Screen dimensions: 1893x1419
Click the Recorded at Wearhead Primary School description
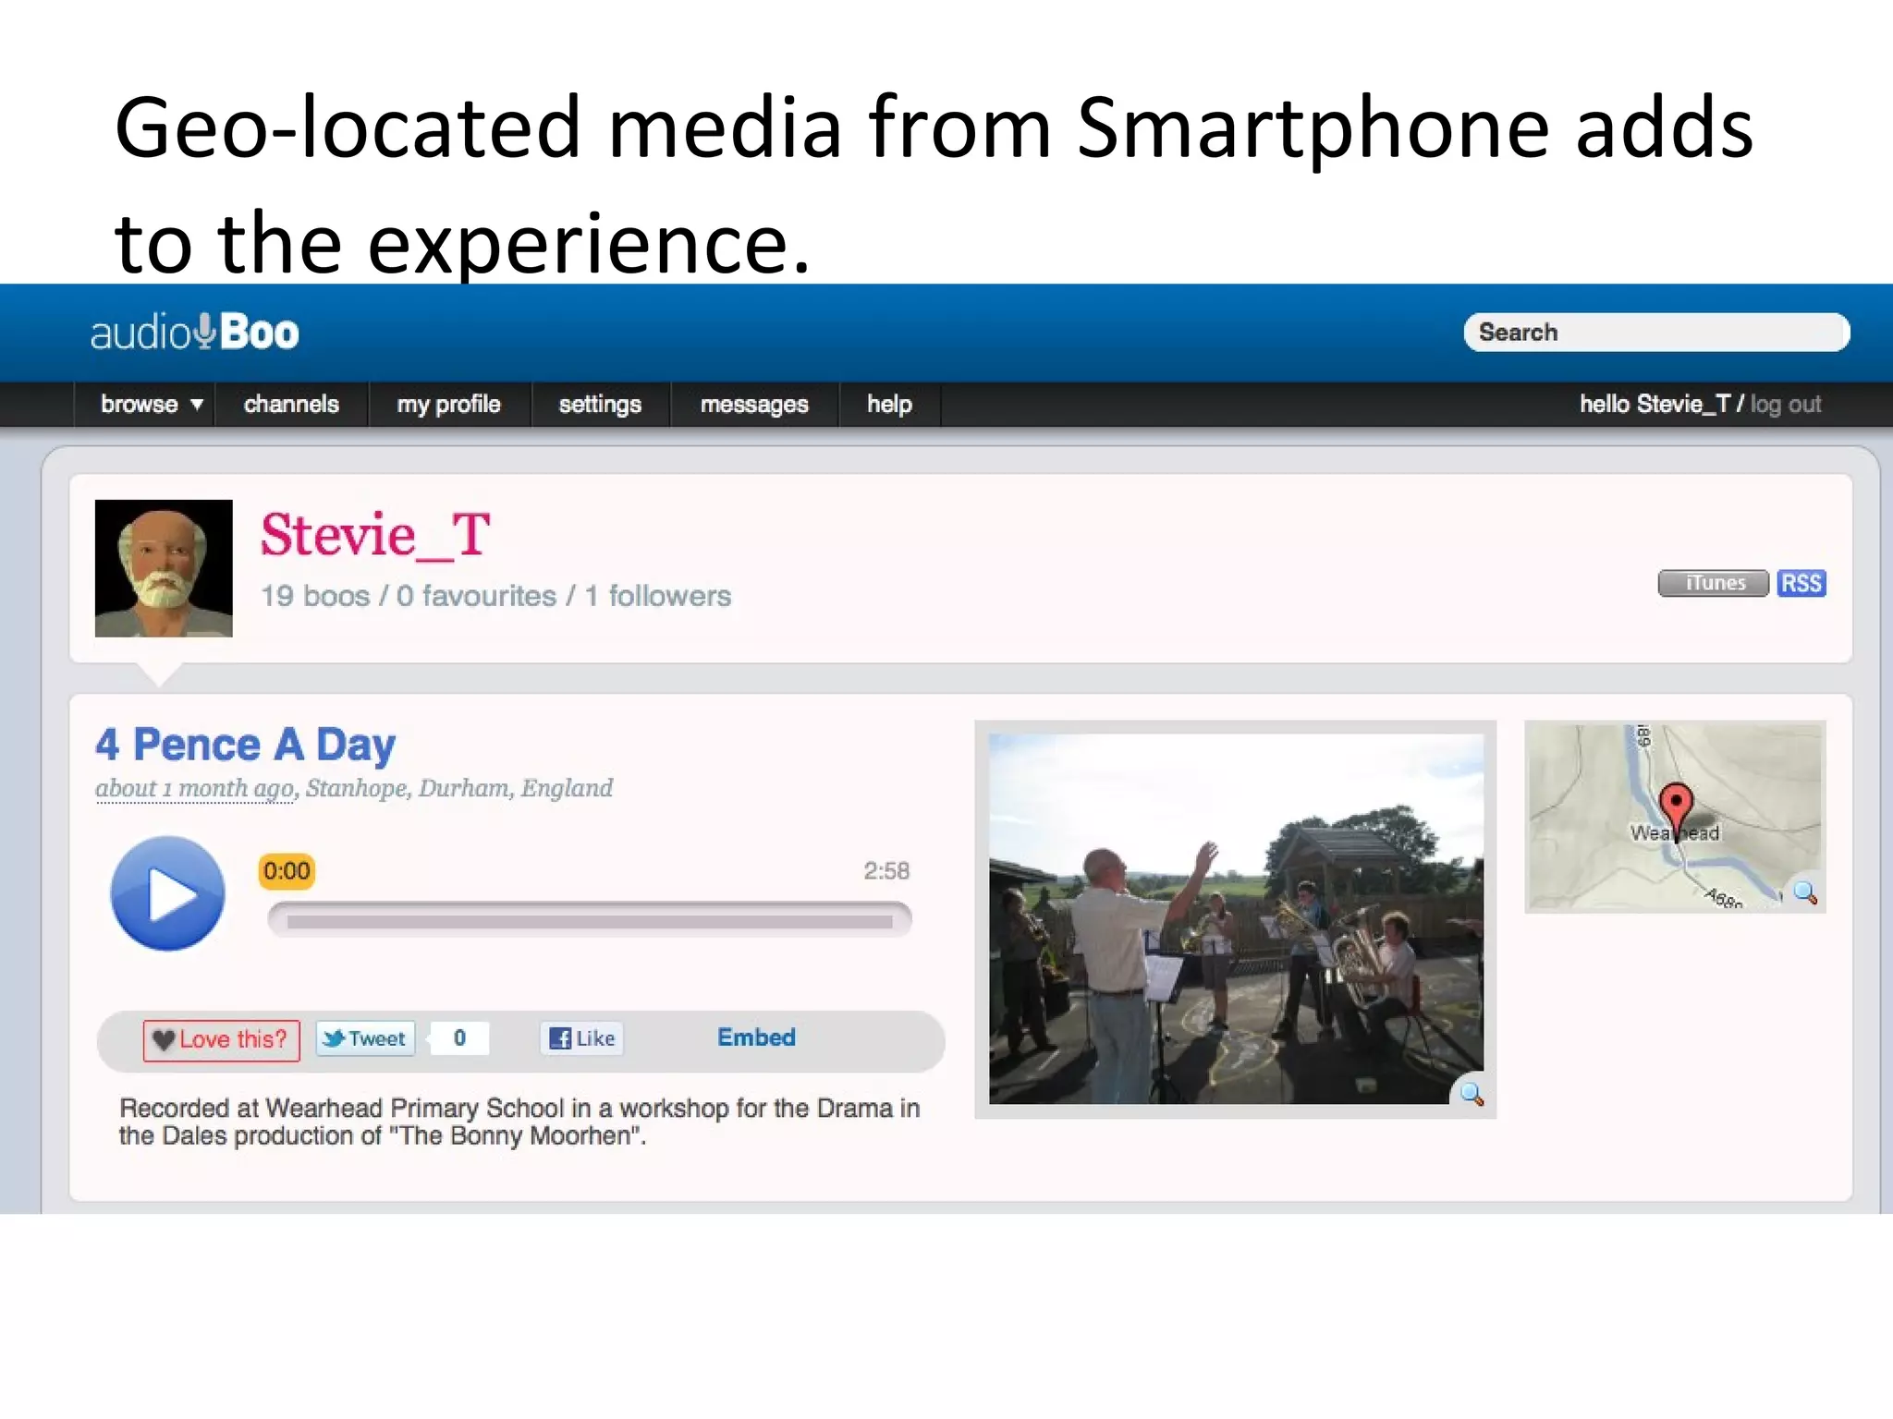(519, 1122)
